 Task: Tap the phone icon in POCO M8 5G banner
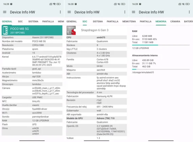(5, 30)
